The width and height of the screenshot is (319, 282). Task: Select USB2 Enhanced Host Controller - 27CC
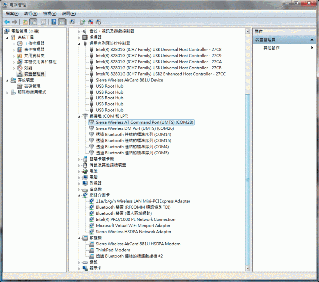coord(160,74)
